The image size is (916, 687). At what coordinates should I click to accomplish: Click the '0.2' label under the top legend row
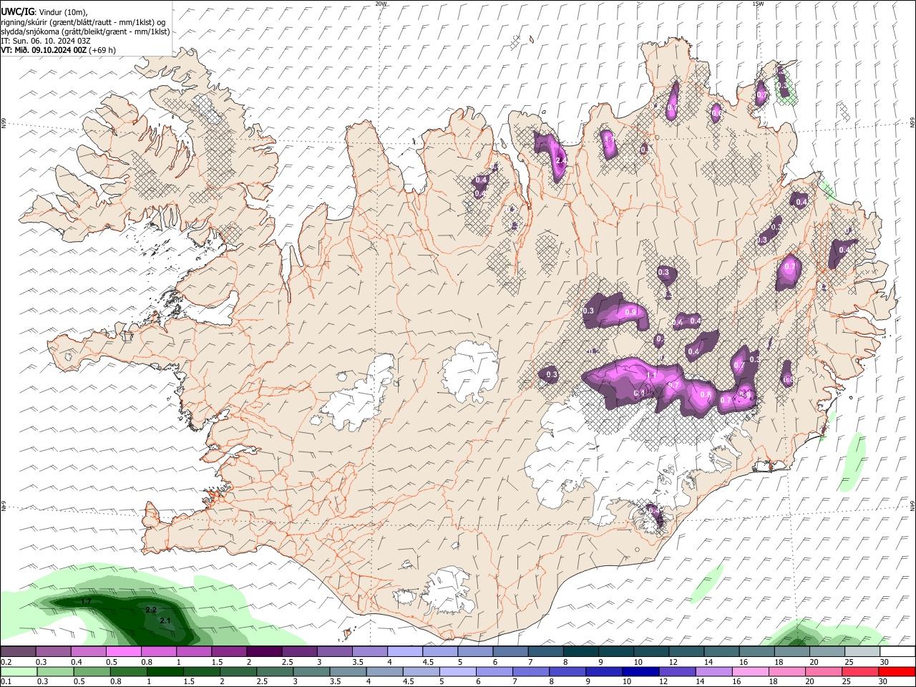point(6,662)
